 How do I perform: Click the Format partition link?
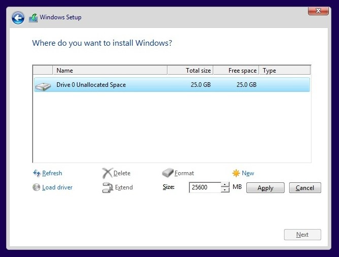[184, 173]
